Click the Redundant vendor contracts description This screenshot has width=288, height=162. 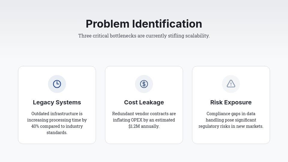144,120
